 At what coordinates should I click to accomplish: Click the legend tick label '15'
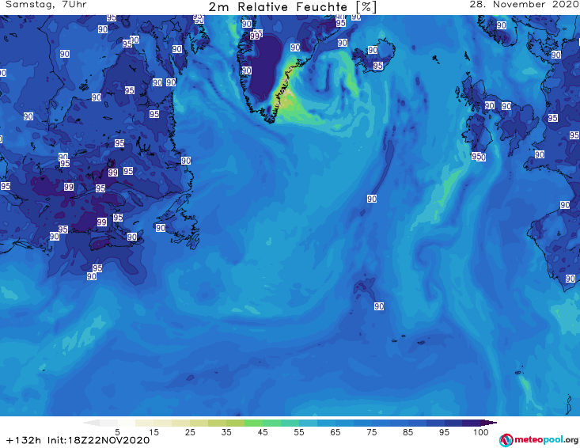point(154,432)
